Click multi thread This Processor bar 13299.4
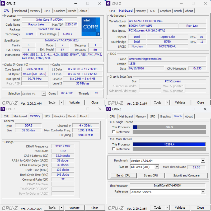Image resolution: width=211 pixels, height=211 pixels. coord(169,144)
